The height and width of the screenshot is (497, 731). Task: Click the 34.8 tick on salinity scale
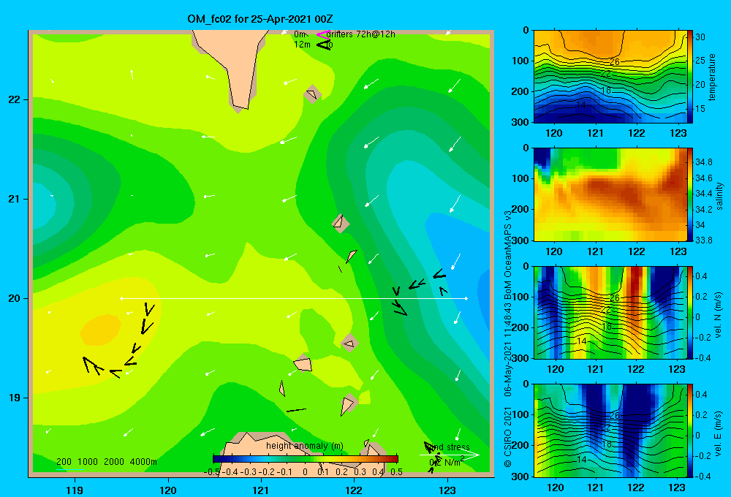704,162
